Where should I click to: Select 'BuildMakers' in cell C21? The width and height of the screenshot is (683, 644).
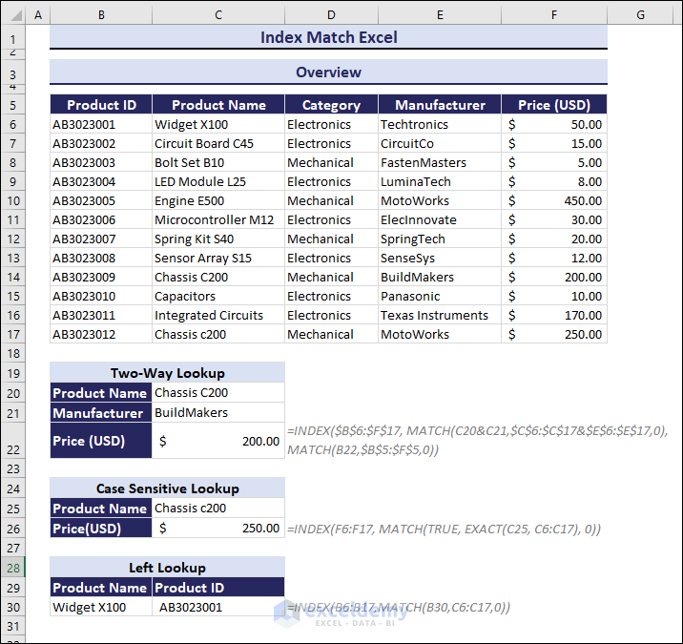pos(218,412)
